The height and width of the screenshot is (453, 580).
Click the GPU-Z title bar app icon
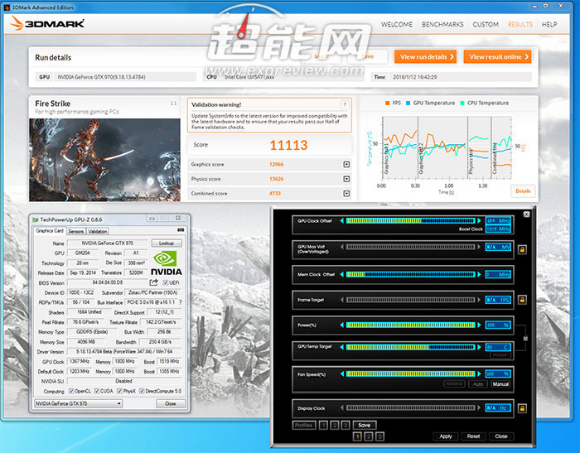pyautogui.click(x=36, y=219)
